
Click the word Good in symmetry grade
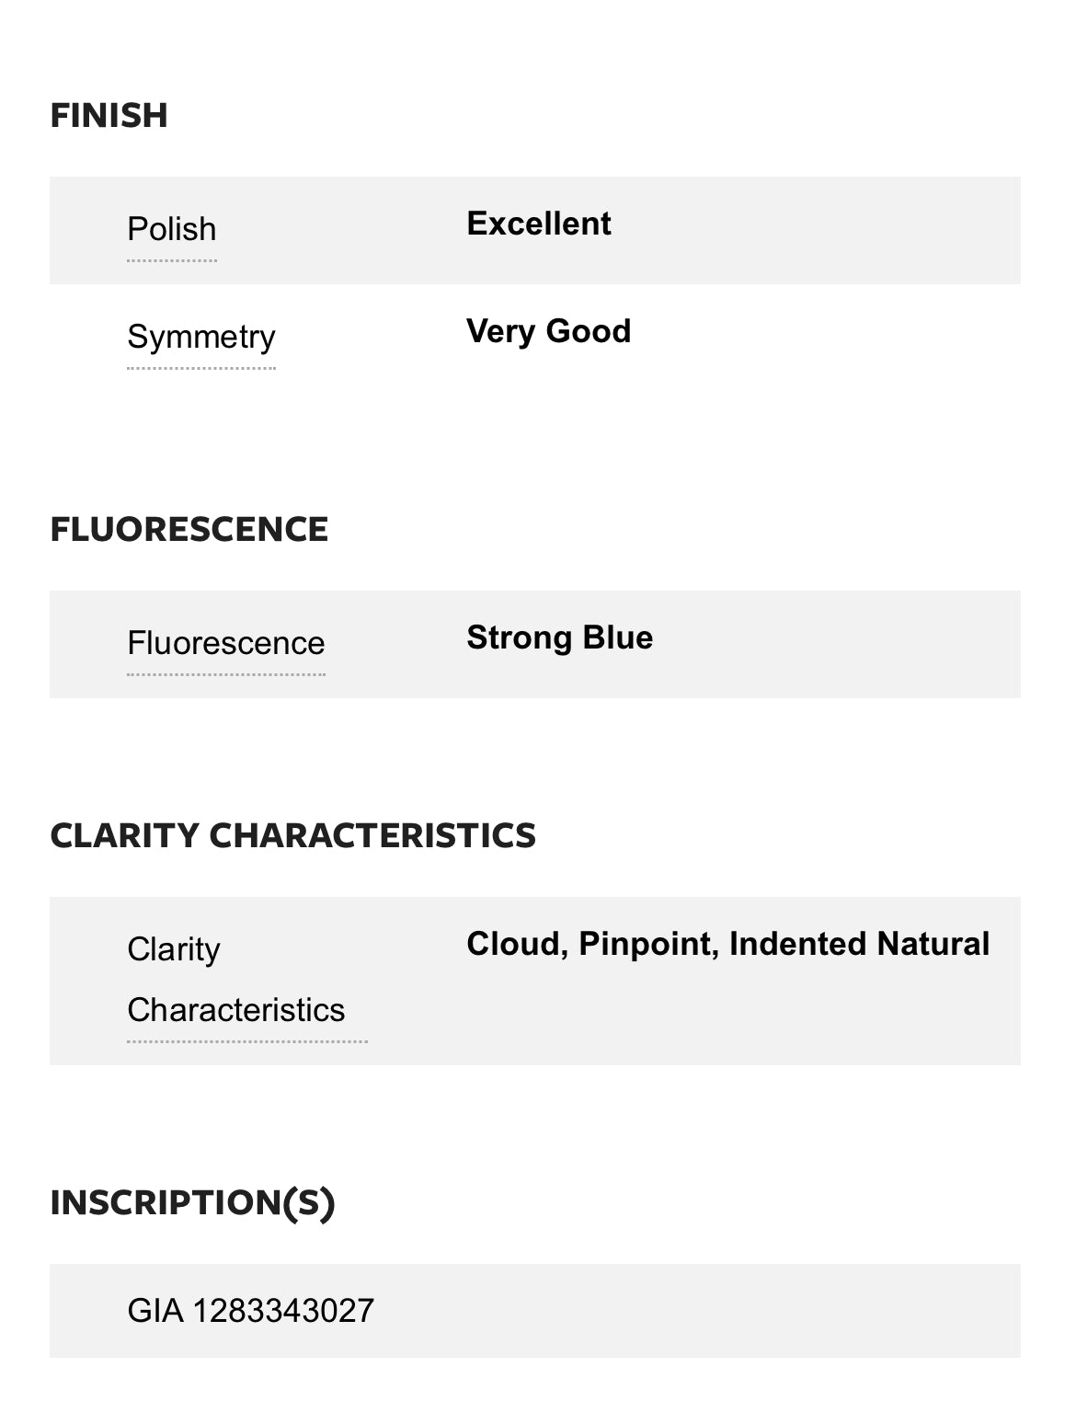[x=589, y=331]
